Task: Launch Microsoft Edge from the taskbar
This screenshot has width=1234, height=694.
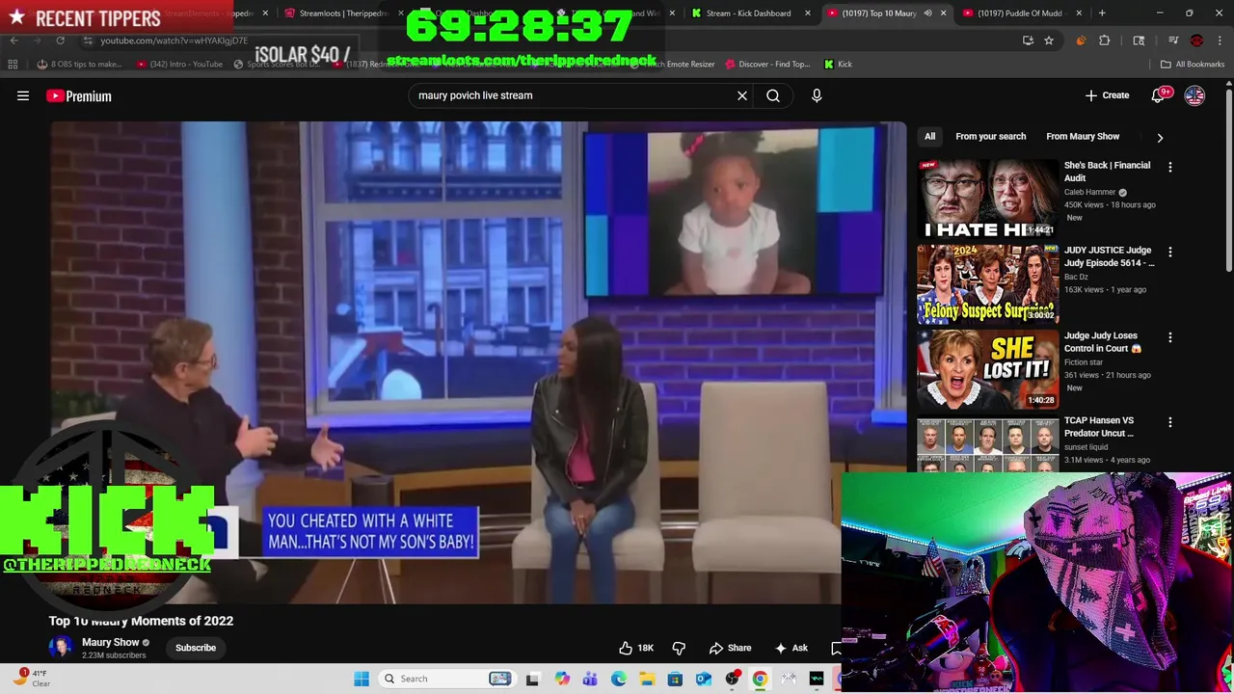Action: 618,679
